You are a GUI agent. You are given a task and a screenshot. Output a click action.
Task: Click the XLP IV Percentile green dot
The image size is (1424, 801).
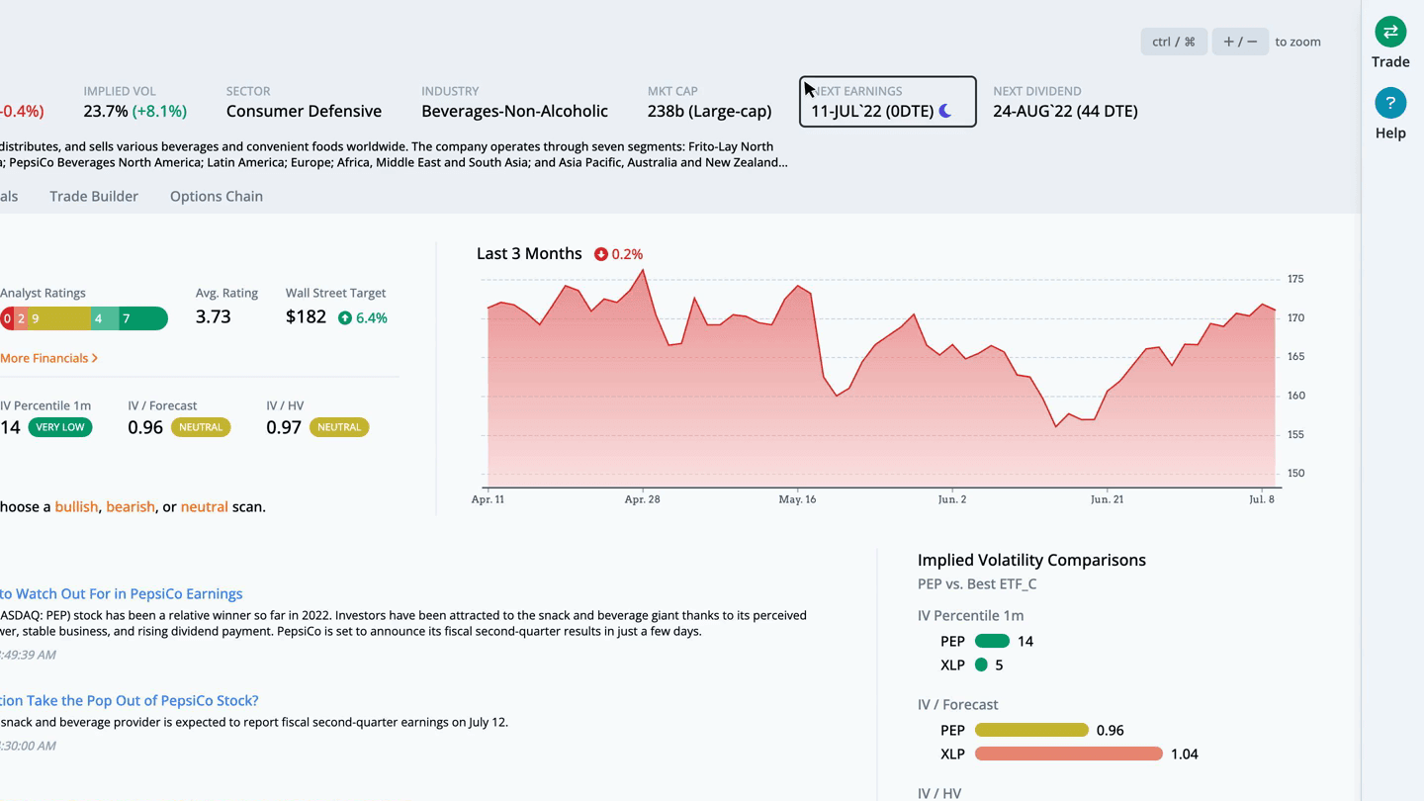(981, 665)
